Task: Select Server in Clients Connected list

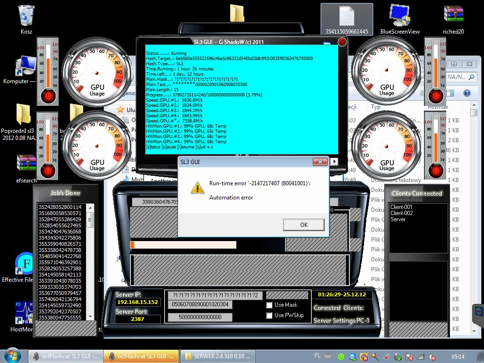Action: click(x=398, y=219)
